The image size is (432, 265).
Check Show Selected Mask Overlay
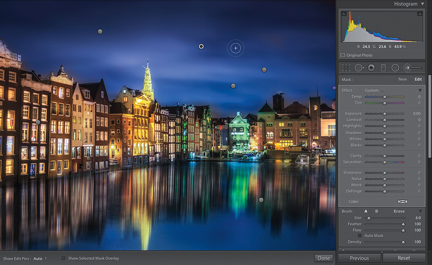click(x=64, y=259)
